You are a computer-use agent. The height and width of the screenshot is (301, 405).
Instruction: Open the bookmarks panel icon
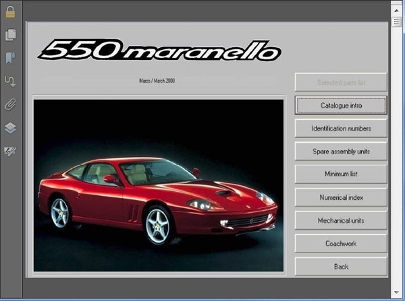tap(10, 58)
